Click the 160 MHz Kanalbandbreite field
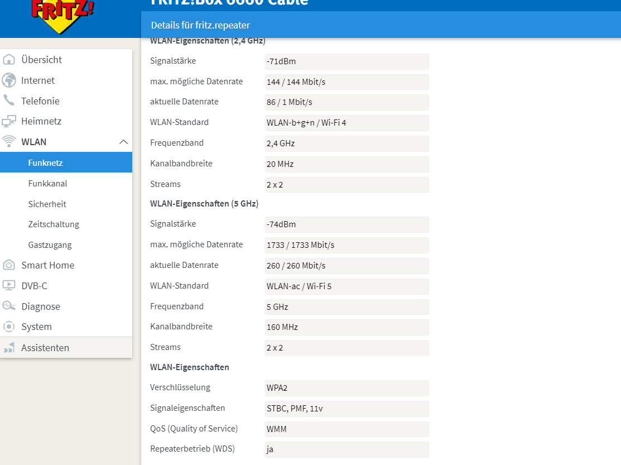 point(347,327)
